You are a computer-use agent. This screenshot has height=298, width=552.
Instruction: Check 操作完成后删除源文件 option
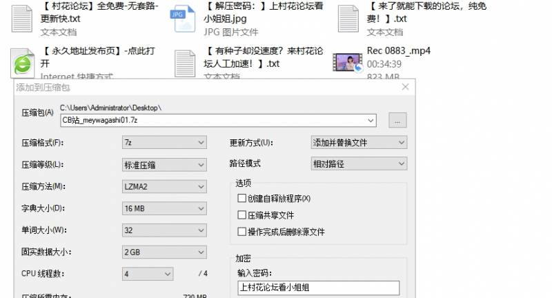[241, 232]
